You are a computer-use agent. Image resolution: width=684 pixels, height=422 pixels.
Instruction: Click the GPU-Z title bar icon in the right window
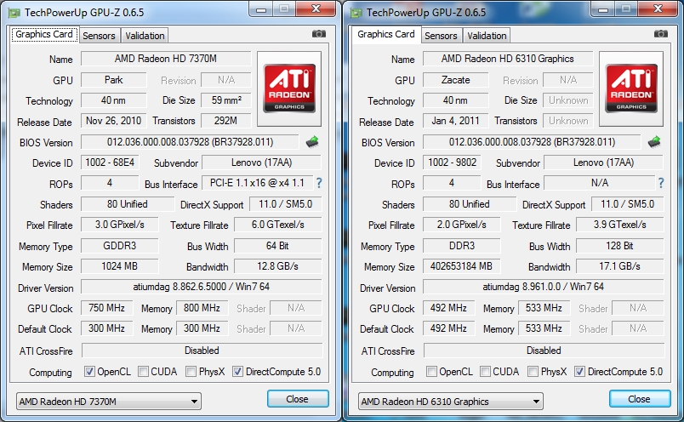tap(356, 13)
